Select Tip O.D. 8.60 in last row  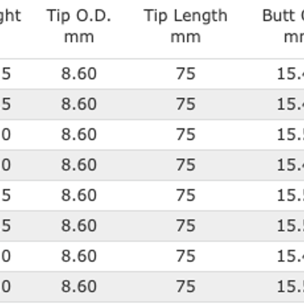coord(79,287)
